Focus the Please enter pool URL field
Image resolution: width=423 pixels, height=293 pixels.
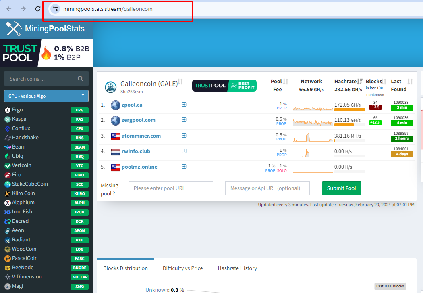[x=171, y=188]
